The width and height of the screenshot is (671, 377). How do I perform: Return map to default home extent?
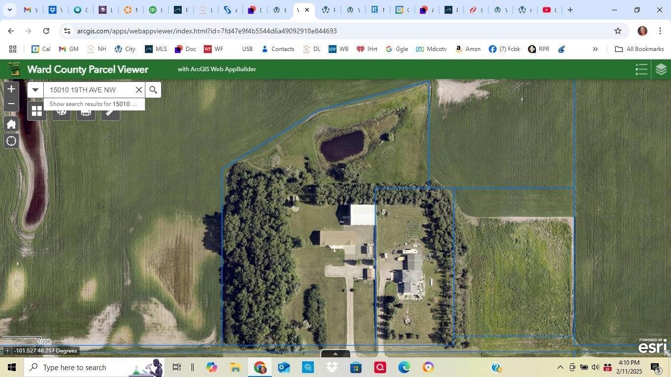pos(11,124)
